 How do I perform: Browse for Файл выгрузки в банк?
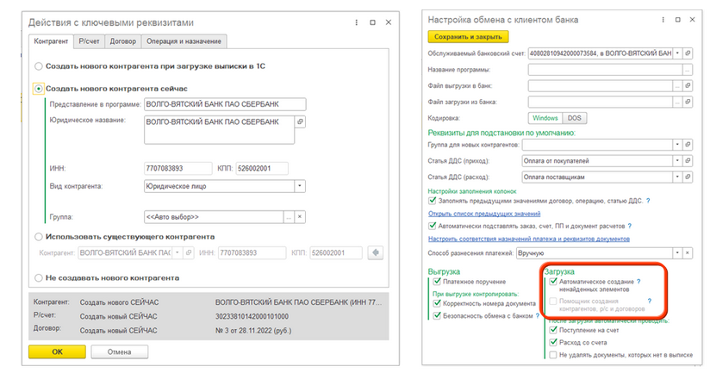coord(677,85)
